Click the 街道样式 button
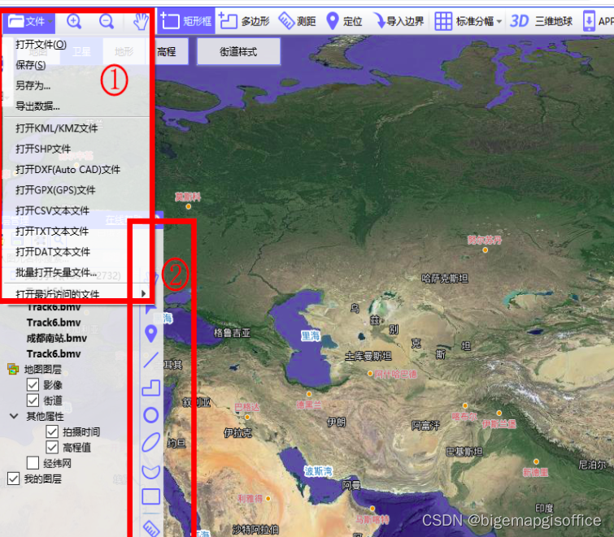This screenshot has height=537, width=614. pos(238,52)
